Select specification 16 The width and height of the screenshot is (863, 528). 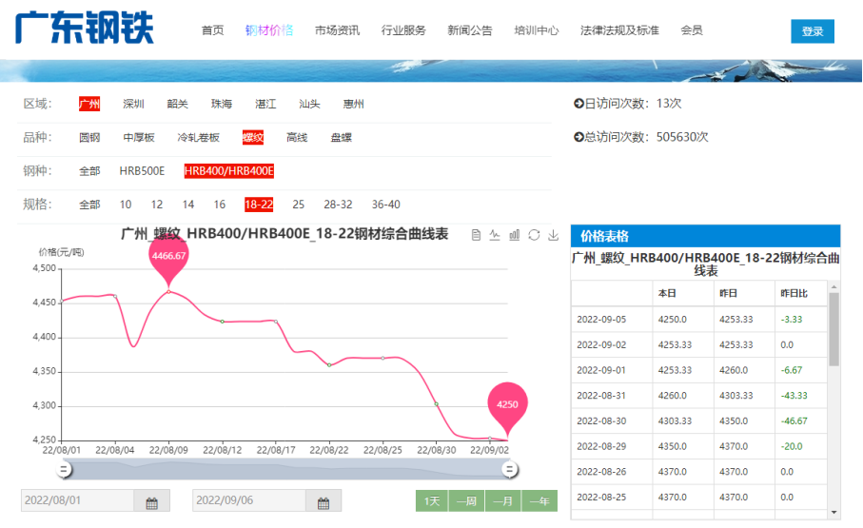220,205
